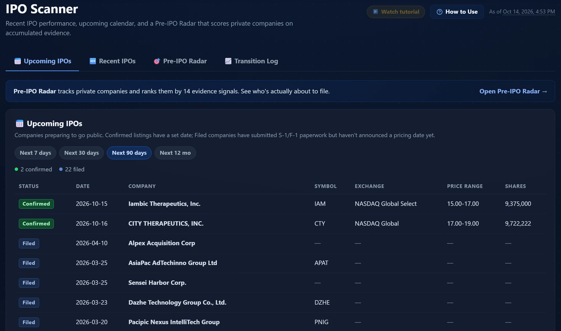Viewport: 561px width, 331px height.
Task: Click the 9,722,222 shares value
Action: click(518, 224)
